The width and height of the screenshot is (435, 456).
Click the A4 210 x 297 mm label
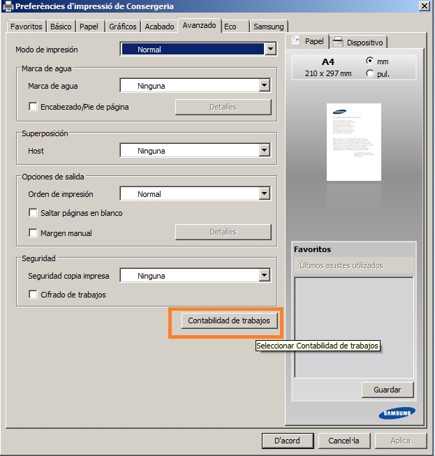tap(328, 68)
